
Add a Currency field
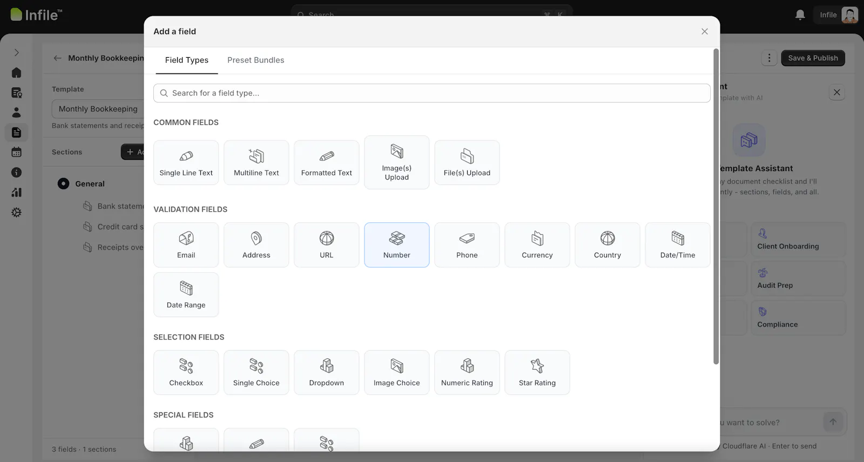[537, 245]
